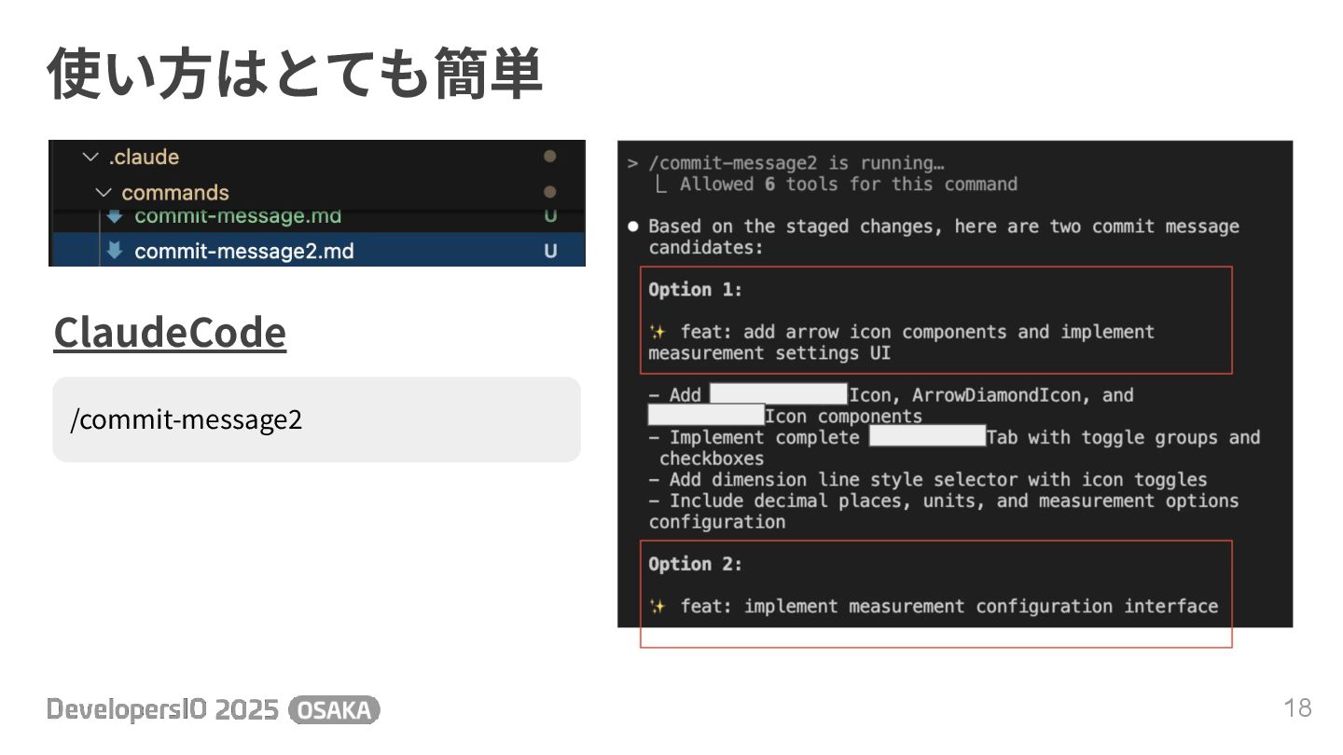Open commit-message.md in the file tree
The width and height of the screenshot is (1343, 755).
tap(238, 216)
